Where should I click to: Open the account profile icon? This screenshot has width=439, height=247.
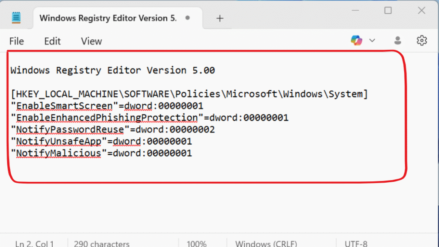click(397, 41)
